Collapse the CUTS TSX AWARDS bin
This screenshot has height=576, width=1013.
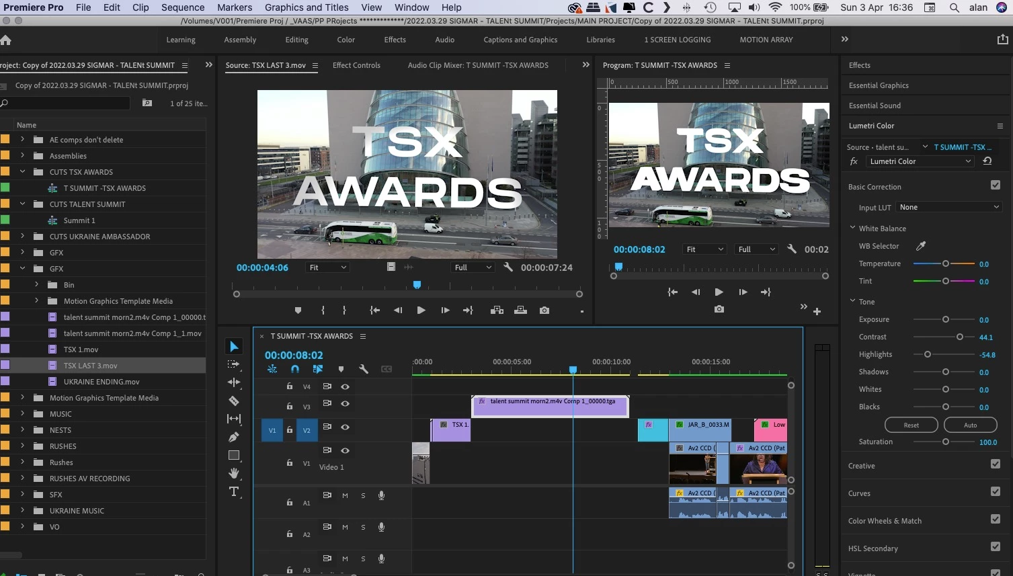pyautogui.click(x=22, y=171)
